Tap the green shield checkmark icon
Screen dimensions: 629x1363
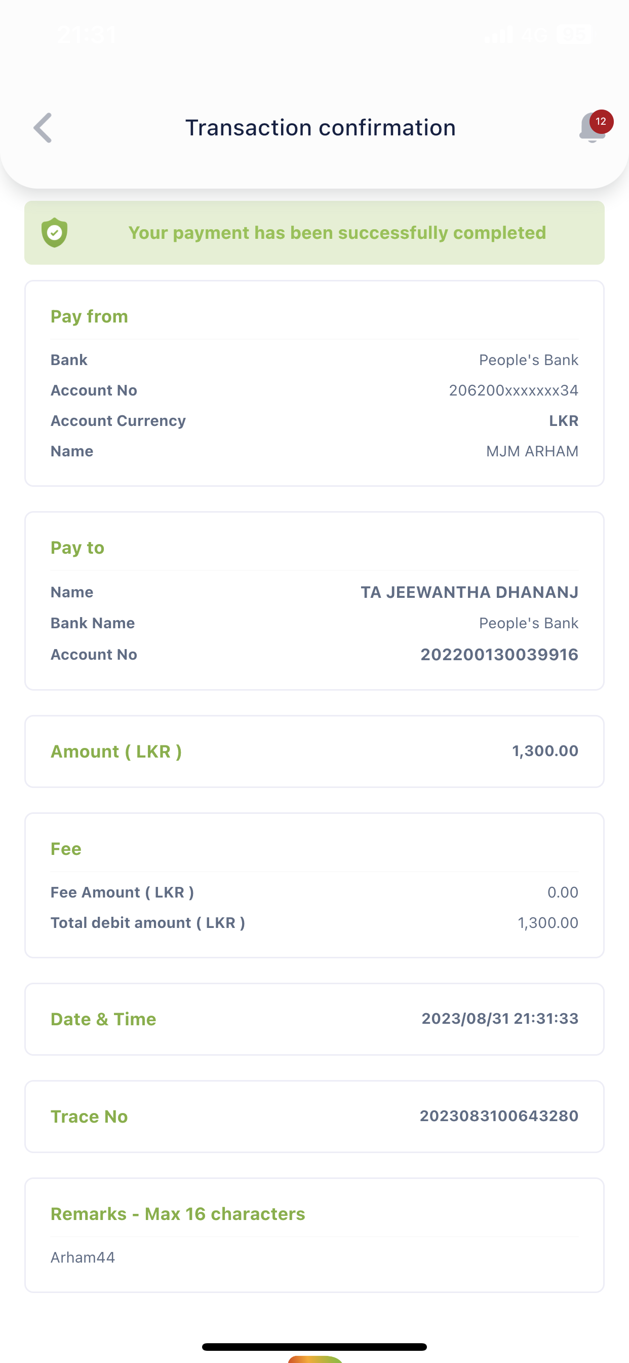55,233
